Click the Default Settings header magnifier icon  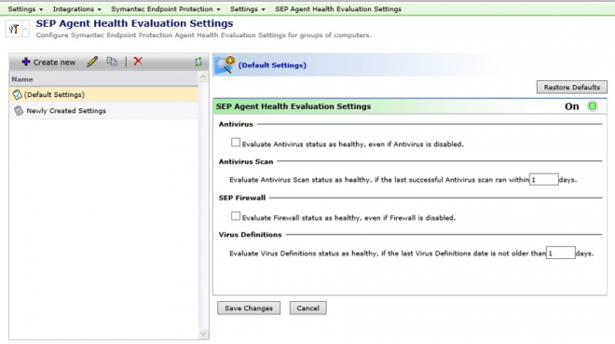click(225, 64)
